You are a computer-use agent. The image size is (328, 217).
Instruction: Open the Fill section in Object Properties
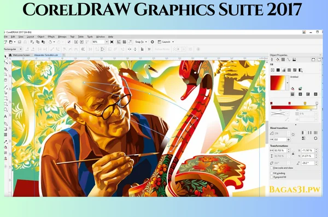pos(278,60)
